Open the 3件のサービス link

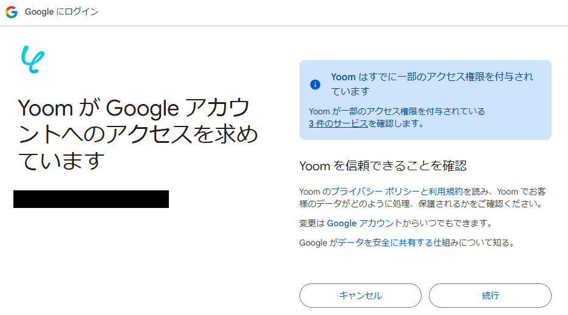pos(338,123)
